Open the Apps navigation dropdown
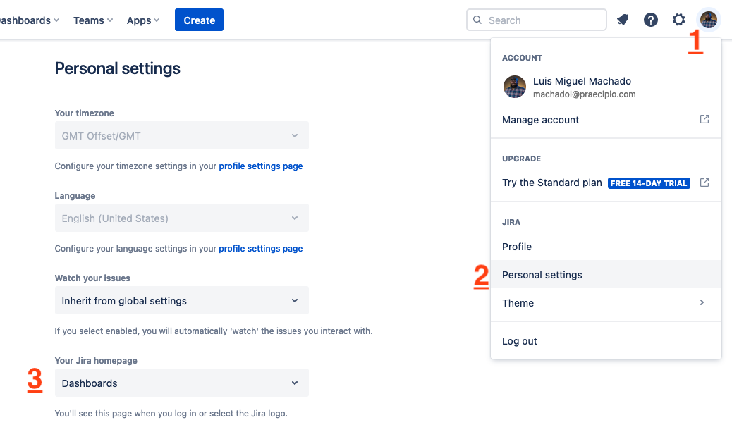The width and height of the screenshot is (732, 432). point(143,20)
